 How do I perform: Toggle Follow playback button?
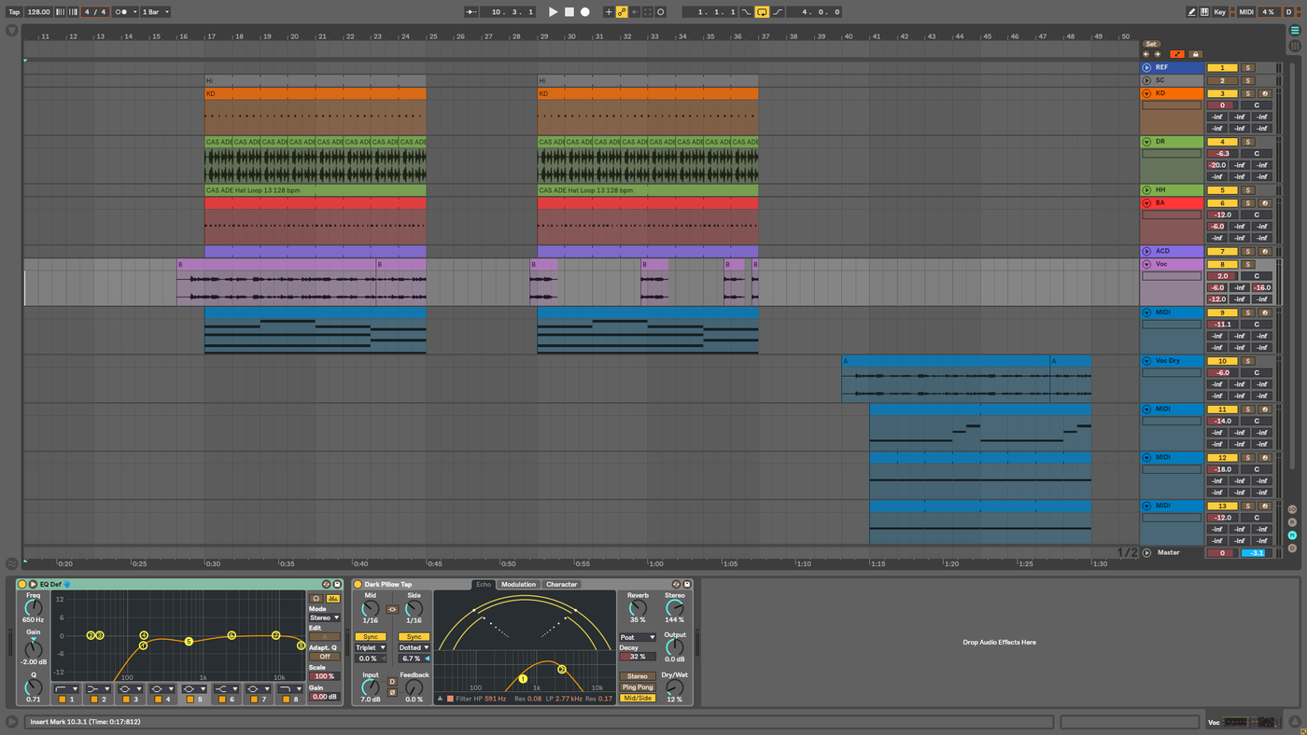470,12
